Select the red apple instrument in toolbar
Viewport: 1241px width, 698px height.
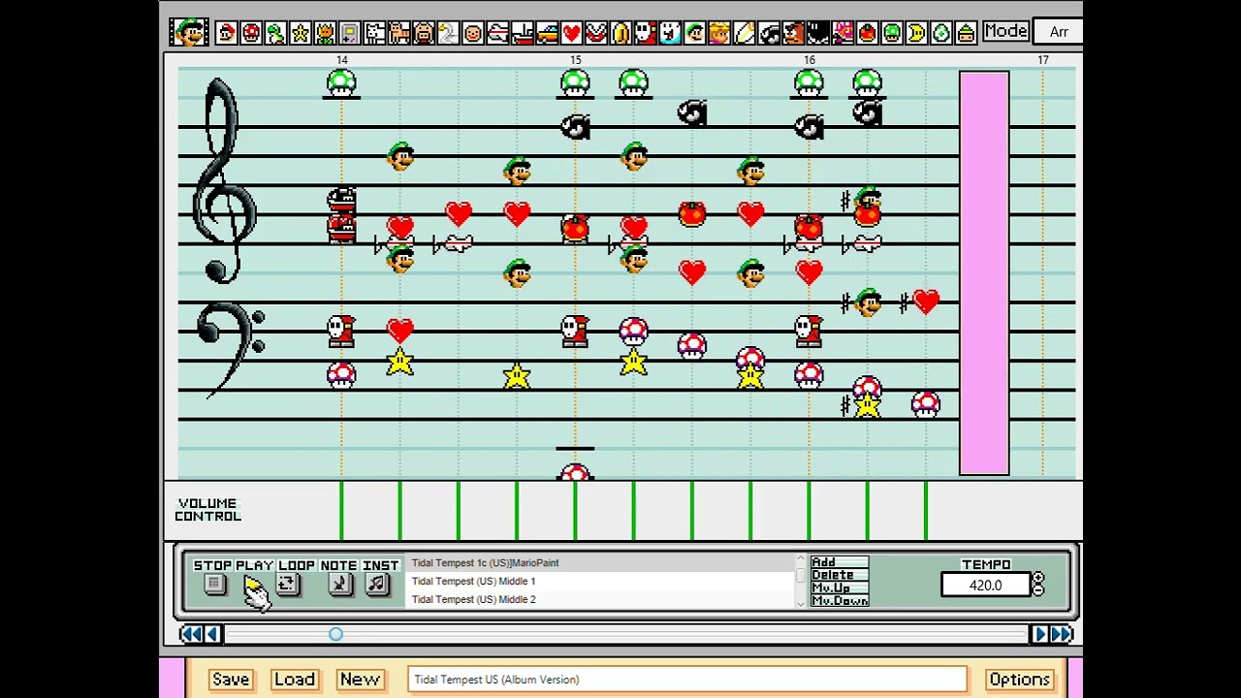point(867,33)
